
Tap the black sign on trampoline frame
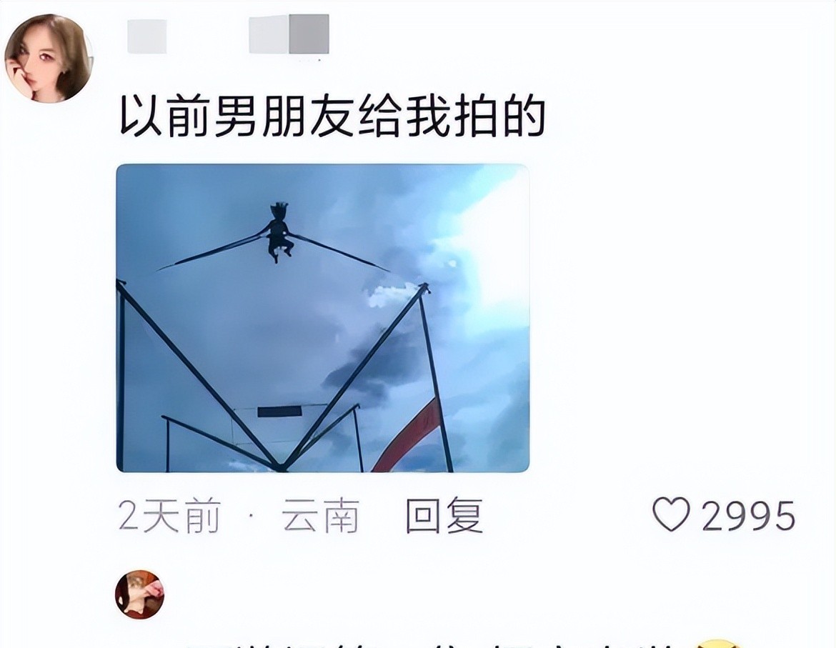coord(279,412)
